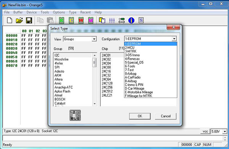Select 3-MTRK configuration option
This screenshot has width=229, height=149.
[x=151, y=51]
